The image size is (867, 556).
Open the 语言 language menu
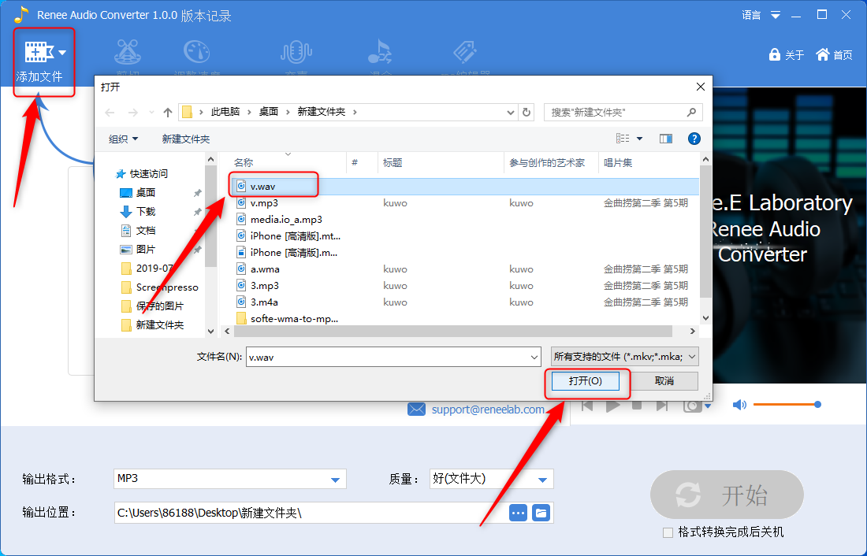pyautogui.click(x=761, y=15)
